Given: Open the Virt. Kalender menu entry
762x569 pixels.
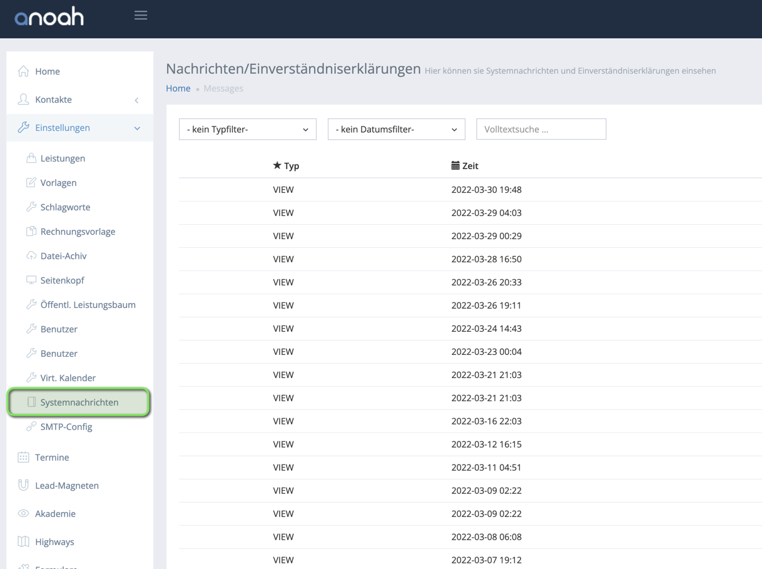Looking at the screenshot, I should pyautogui.click(x=68, y=378).
